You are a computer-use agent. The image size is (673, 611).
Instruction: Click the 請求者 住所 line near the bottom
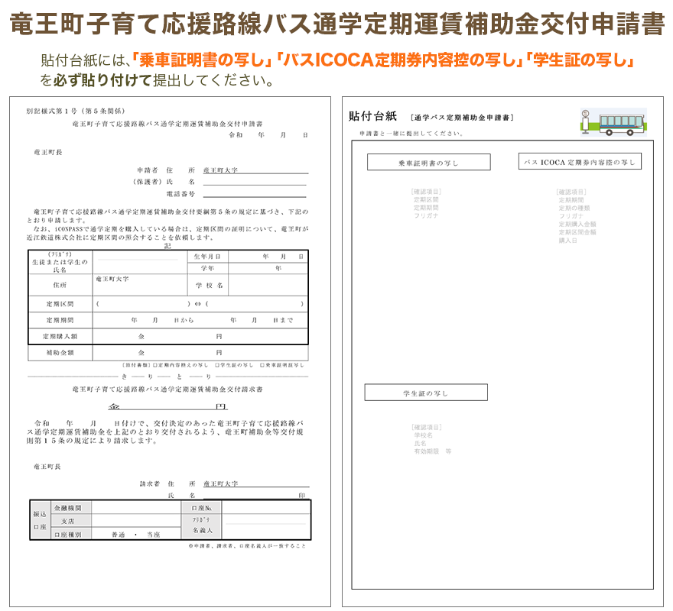(x=256, y=483)
